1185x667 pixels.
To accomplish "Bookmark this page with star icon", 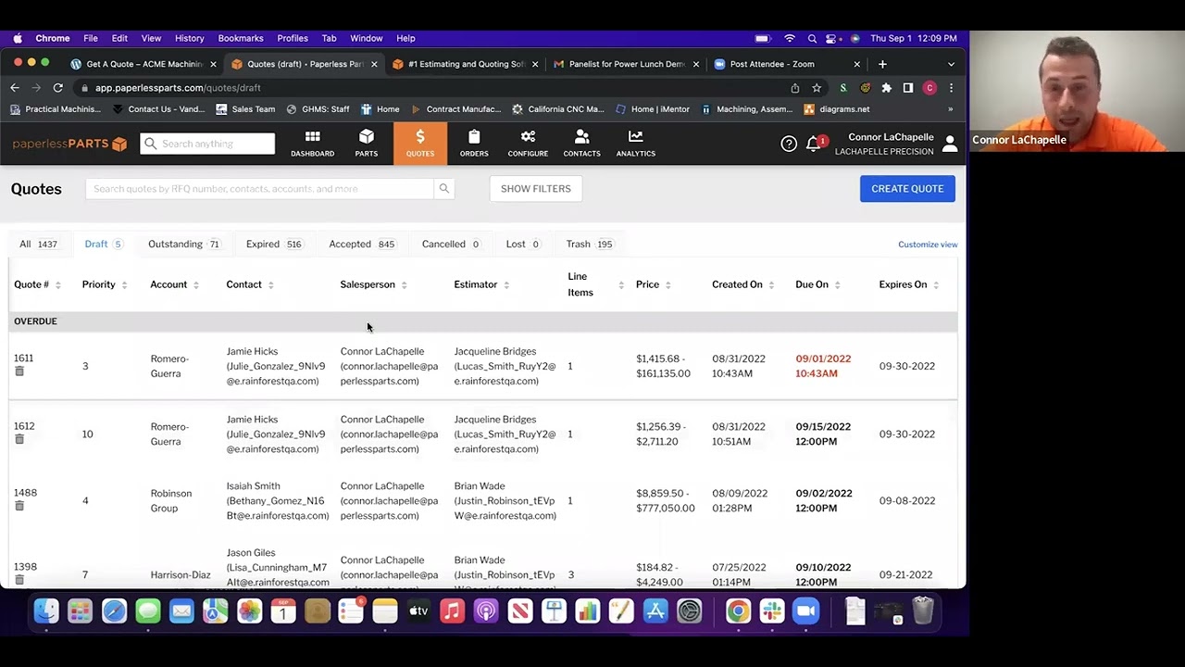I will pos(817,88).
